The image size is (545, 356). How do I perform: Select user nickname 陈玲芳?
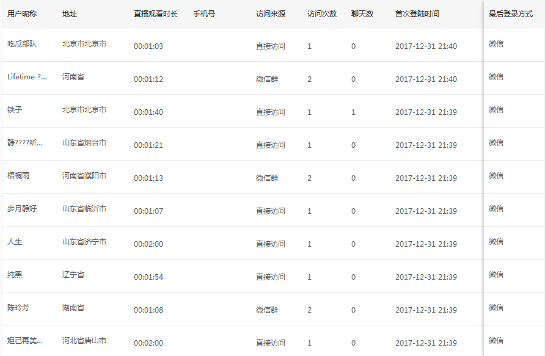click(18, 308)
